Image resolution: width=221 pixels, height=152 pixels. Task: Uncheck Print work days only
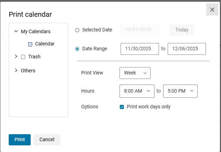point(122,107)
